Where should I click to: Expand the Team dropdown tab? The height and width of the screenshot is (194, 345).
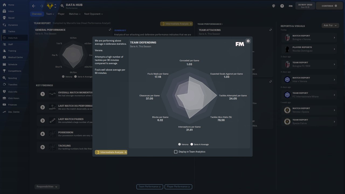pos(50,14)
